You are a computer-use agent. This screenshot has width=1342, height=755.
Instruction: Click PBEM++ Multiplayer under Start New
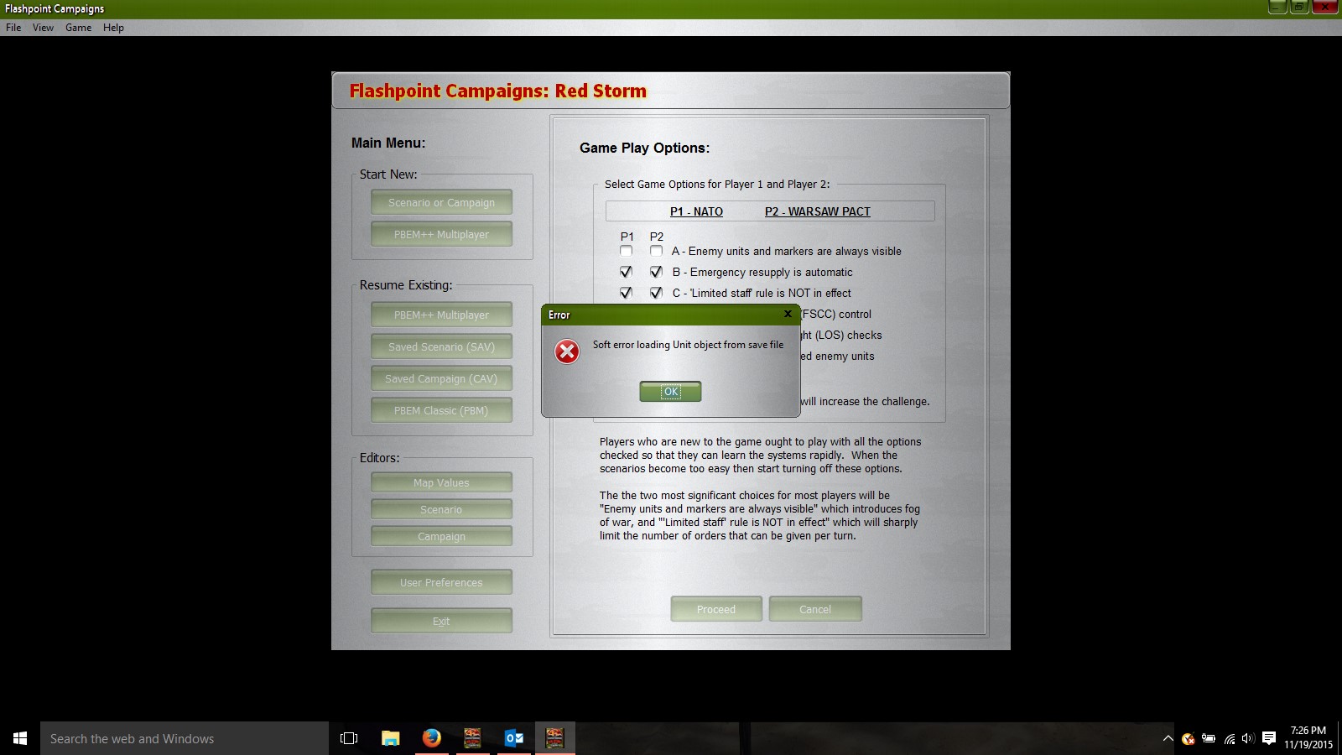point(441,234)
